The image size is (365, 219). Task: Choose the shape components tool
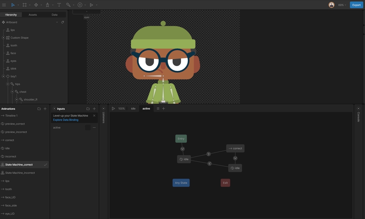(x=36, y=5)
